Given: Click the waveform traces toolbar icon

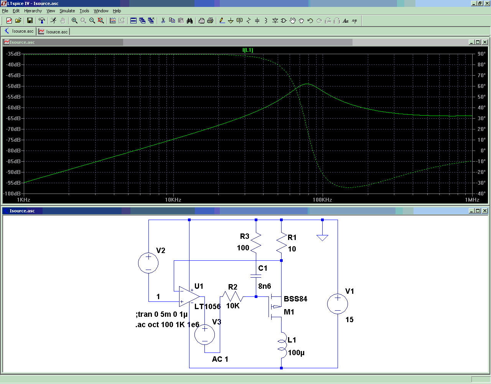Looking at the screenshot, I should click(113, 21).
